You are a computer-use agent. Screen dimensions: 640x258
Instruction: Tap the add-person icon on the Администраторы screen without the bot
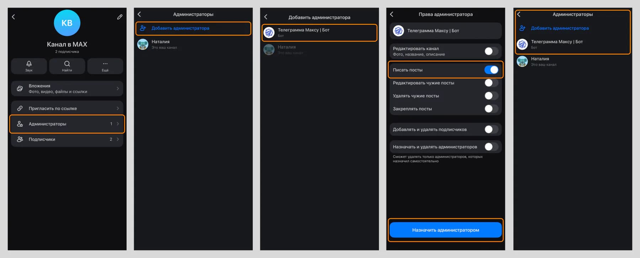pyautogui.click(x=143, y=28)
